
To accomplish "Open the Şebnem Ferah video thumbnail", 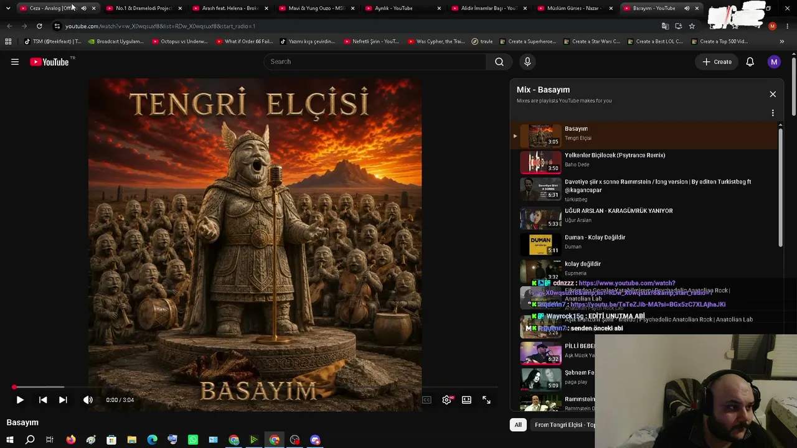I will coord(540,379).
